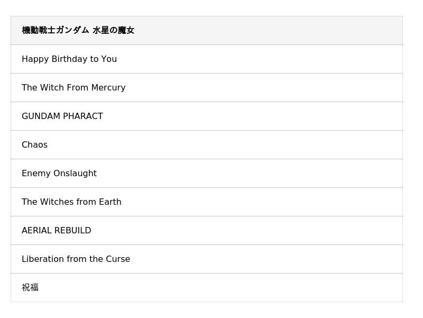Select the Happy Birthday to You track
Image resolution: width=423 pixels, height=318 pixels.
pyautogui.click(x=69, y=59)
